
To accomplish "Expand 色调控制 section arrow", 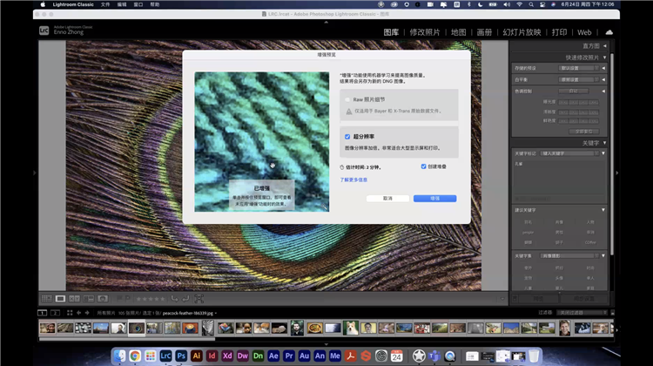I will [603, 91].
